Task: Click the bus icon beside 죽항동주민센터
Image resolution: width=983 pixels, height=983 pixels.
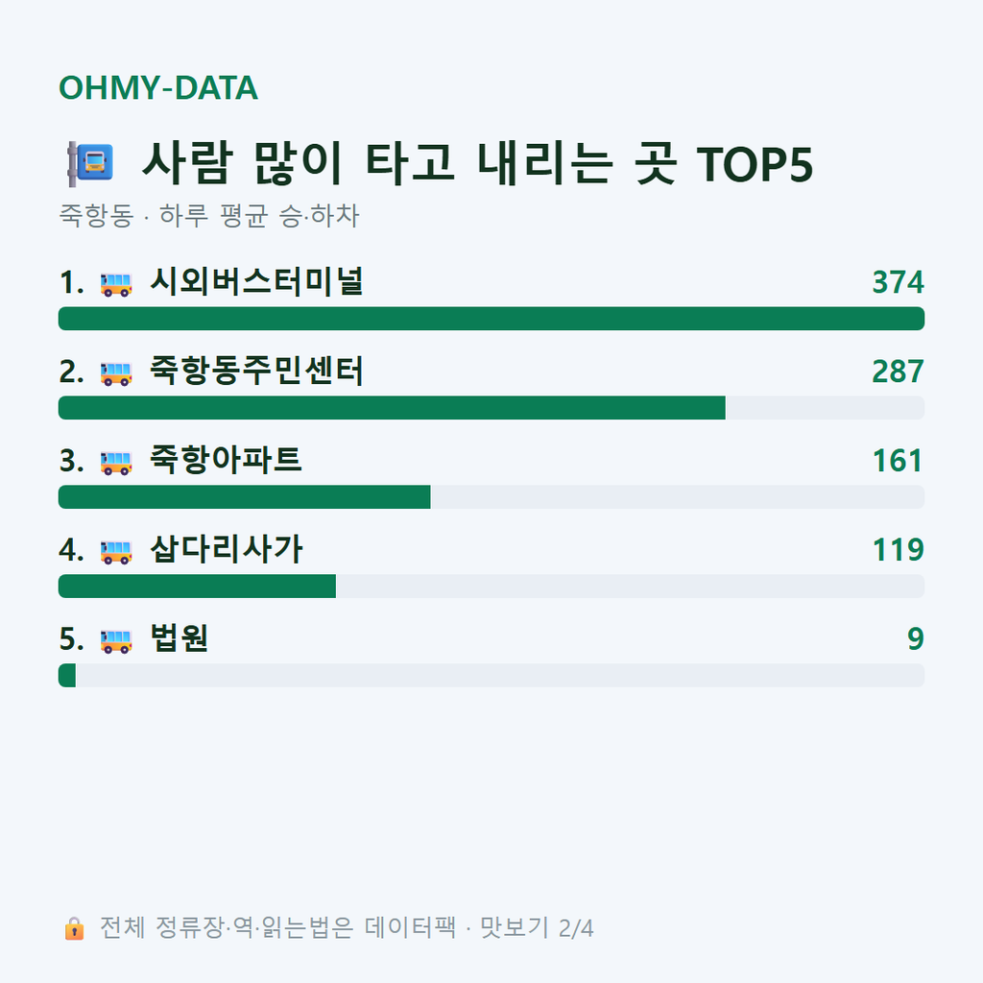Action: click(x=116, y=373)
